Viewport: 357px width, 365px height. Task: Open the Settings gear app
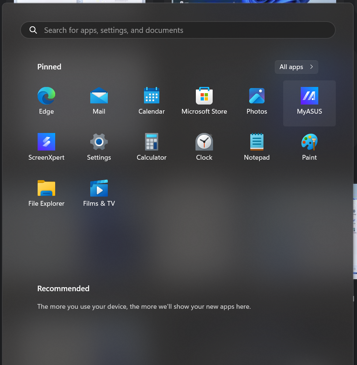99,147
